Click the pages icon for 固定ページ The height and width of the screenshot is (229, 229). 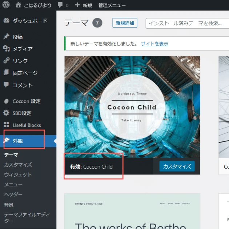6,72
